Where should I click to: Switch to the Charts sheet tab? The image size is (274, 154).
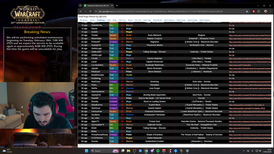(x=92, y=20)
